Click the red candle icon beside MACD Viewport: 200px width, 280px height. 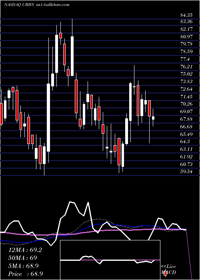[165, 273]
